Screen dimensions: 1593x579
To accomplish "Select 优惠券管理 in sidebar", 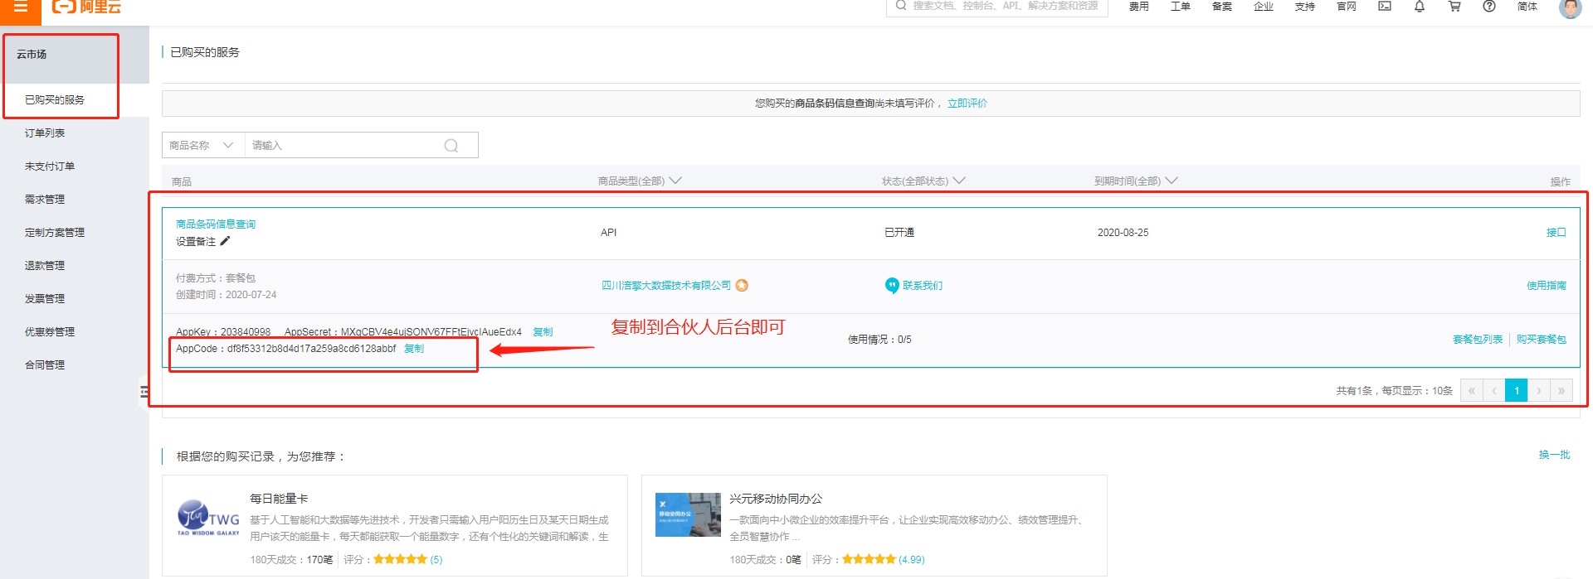I will point(50,331).
